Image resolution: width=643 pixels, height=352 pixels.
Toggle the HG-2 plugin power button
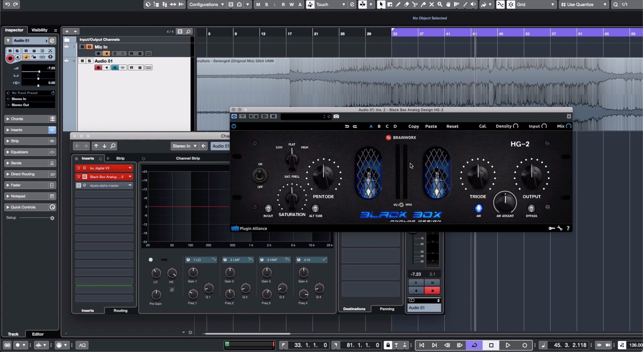[x=234, y=126]
